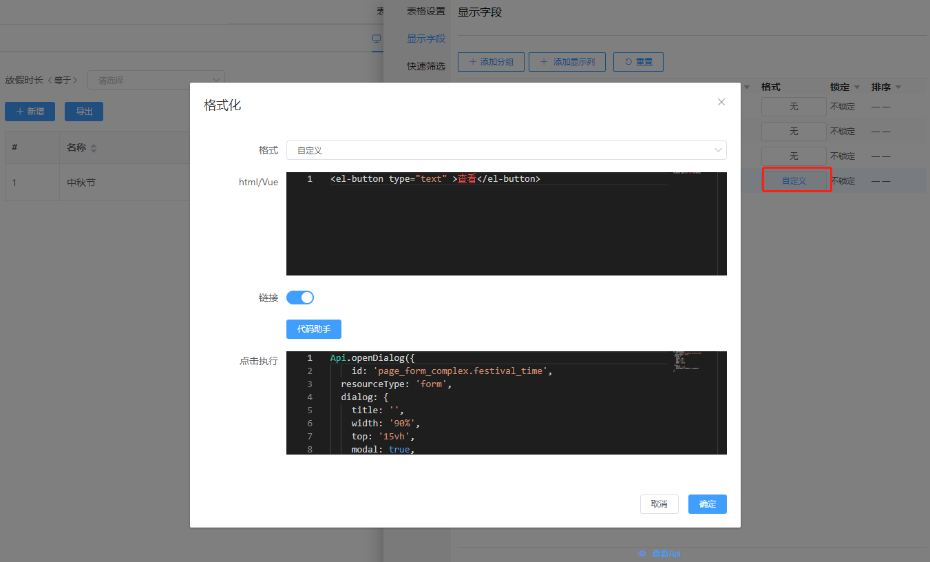The image size is (930, 562).
Task: Open the 排序 column filter arrow
Action: tap(898, 87)
